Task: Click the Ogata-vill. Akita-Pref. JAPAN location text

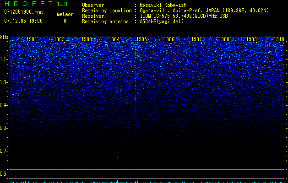Action: (204, 11)
